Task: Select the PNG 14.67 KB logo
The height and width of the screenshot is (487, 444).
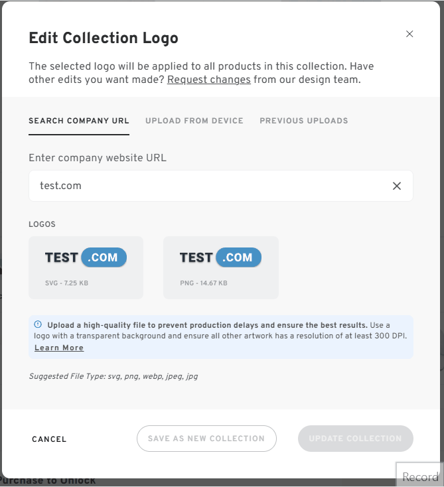Action: pyautogui.click(x=221, y=268)
